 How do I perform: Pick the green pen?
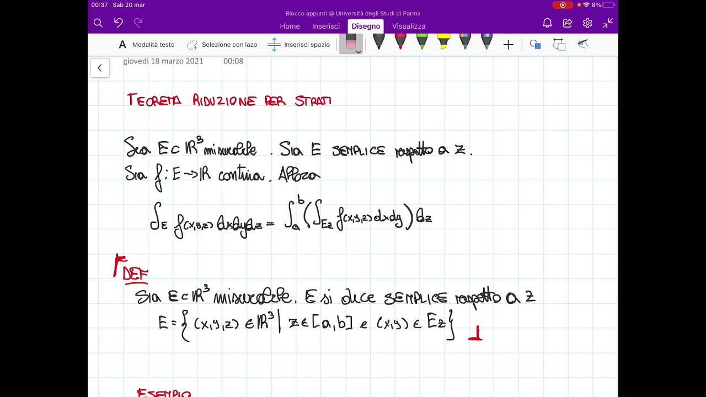point(422,42)
